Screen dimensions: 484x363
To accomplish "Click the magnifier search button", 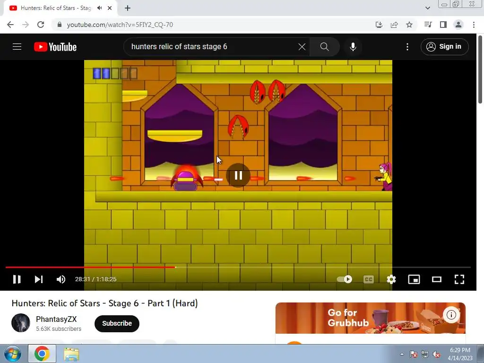I will click(324, 47).
